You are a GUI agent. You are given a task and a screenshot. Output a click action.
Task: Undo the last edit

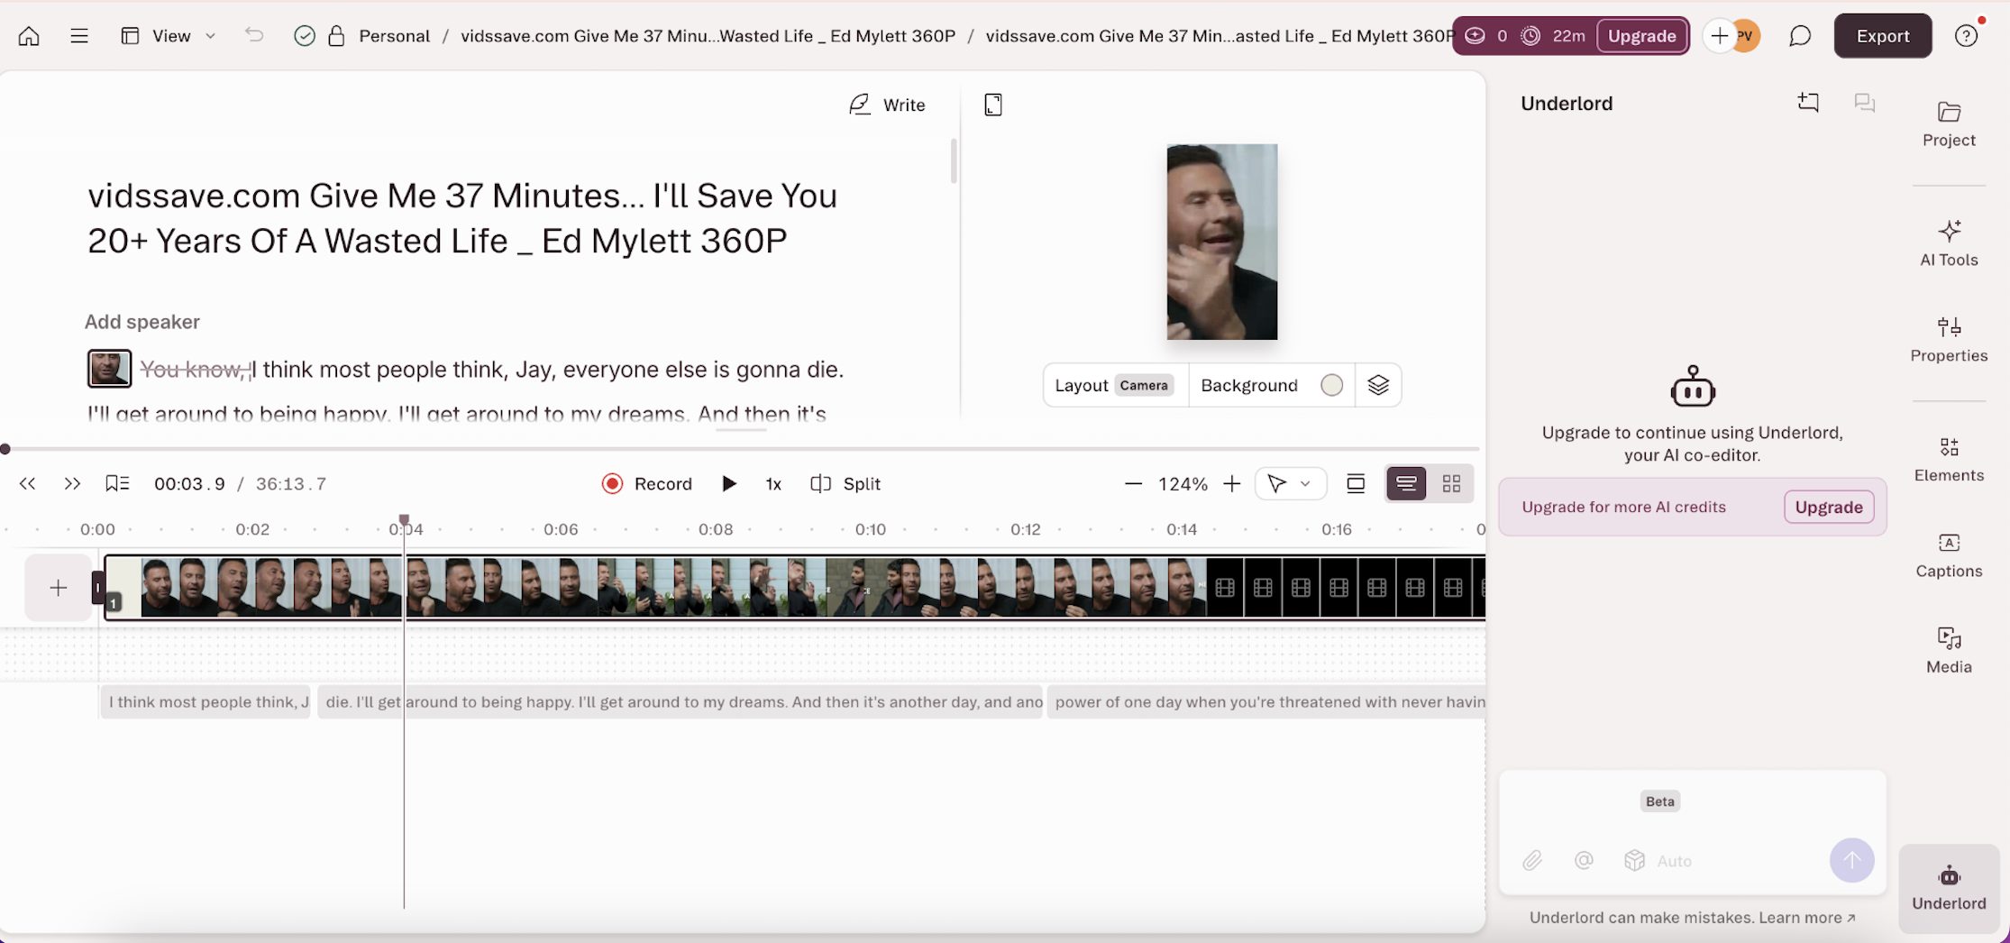(254, 35)
